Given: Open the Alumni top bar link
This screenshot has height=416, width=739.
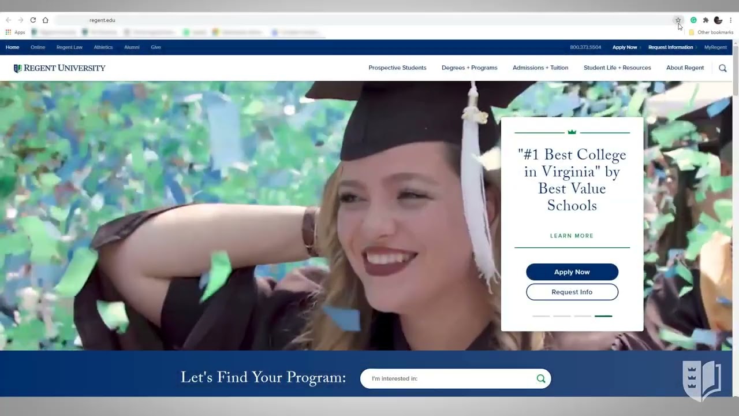Looking at the screenshot, I should click(132, 47).
